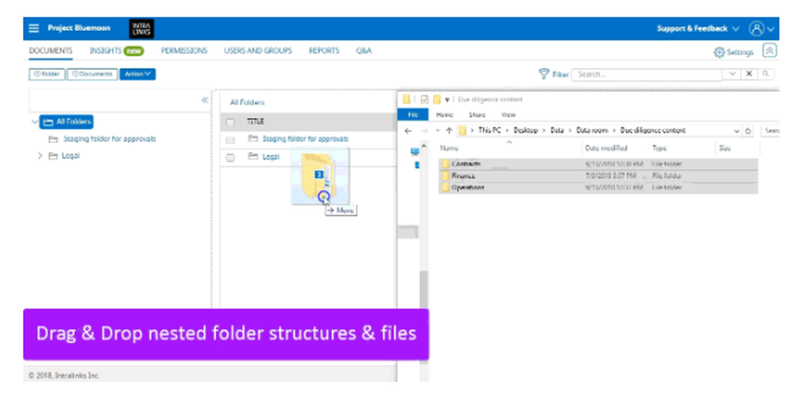Collapse the folder tree panel with double-arrow icon
This screenshot has width=794, height=410.
(205, 100)
